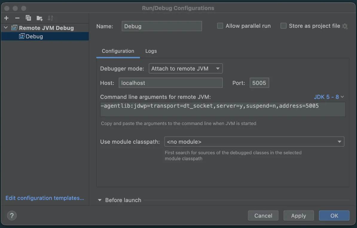Collapse the Before launch section
Viewport: 357px width, 228px height.
tap(100, 200)
